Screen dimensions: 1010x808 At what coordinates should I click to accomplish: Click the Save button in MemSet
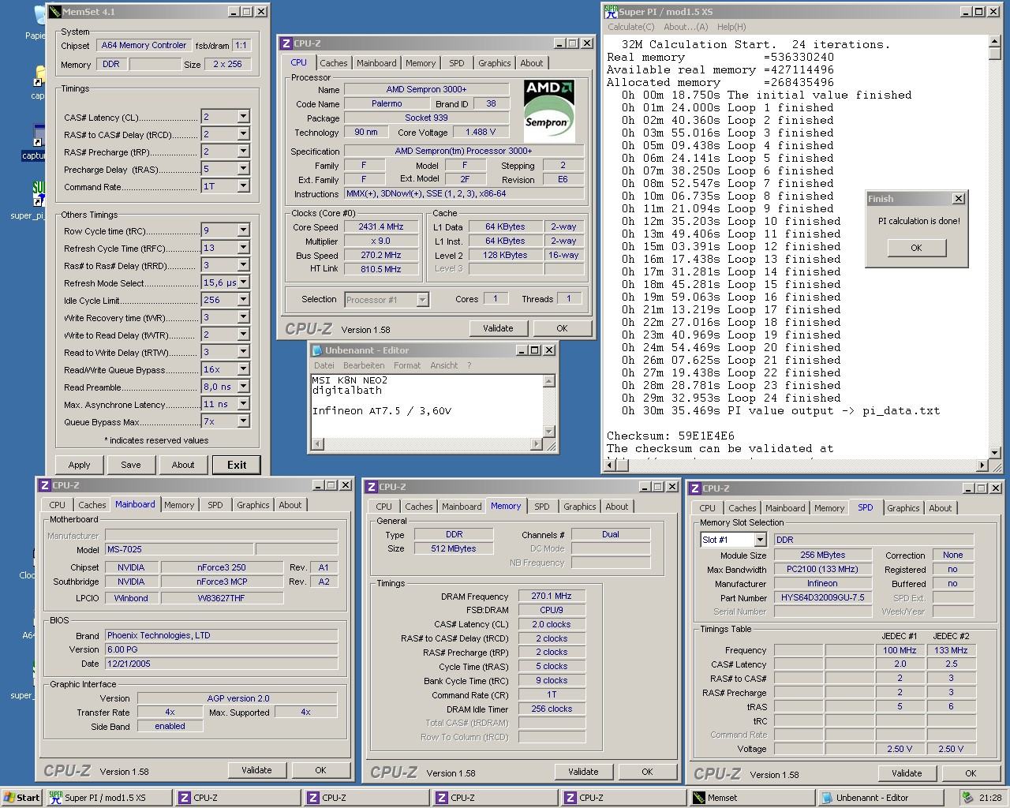(131, 465)
